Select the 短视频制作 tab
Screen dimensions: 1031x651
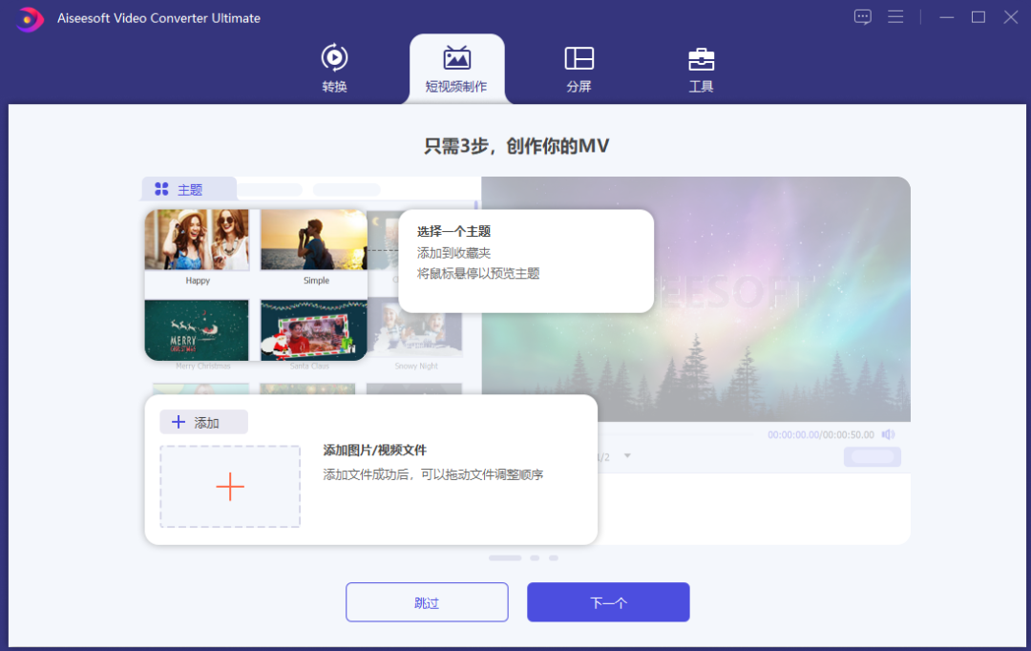click(x=456, y=69)
